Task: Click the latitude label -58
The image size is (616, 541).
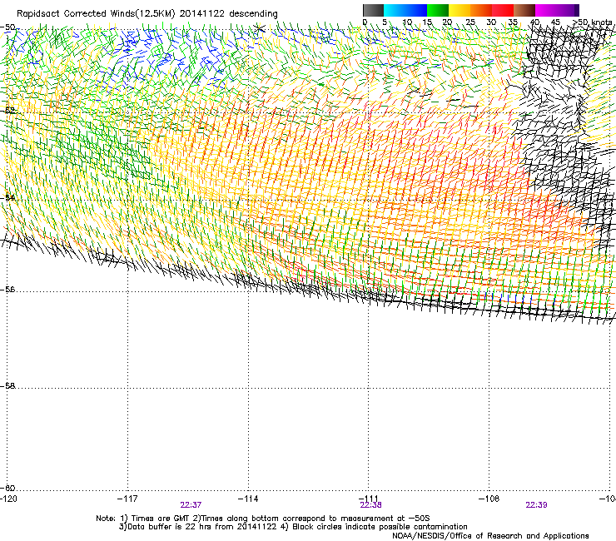Action: (8, 386)
